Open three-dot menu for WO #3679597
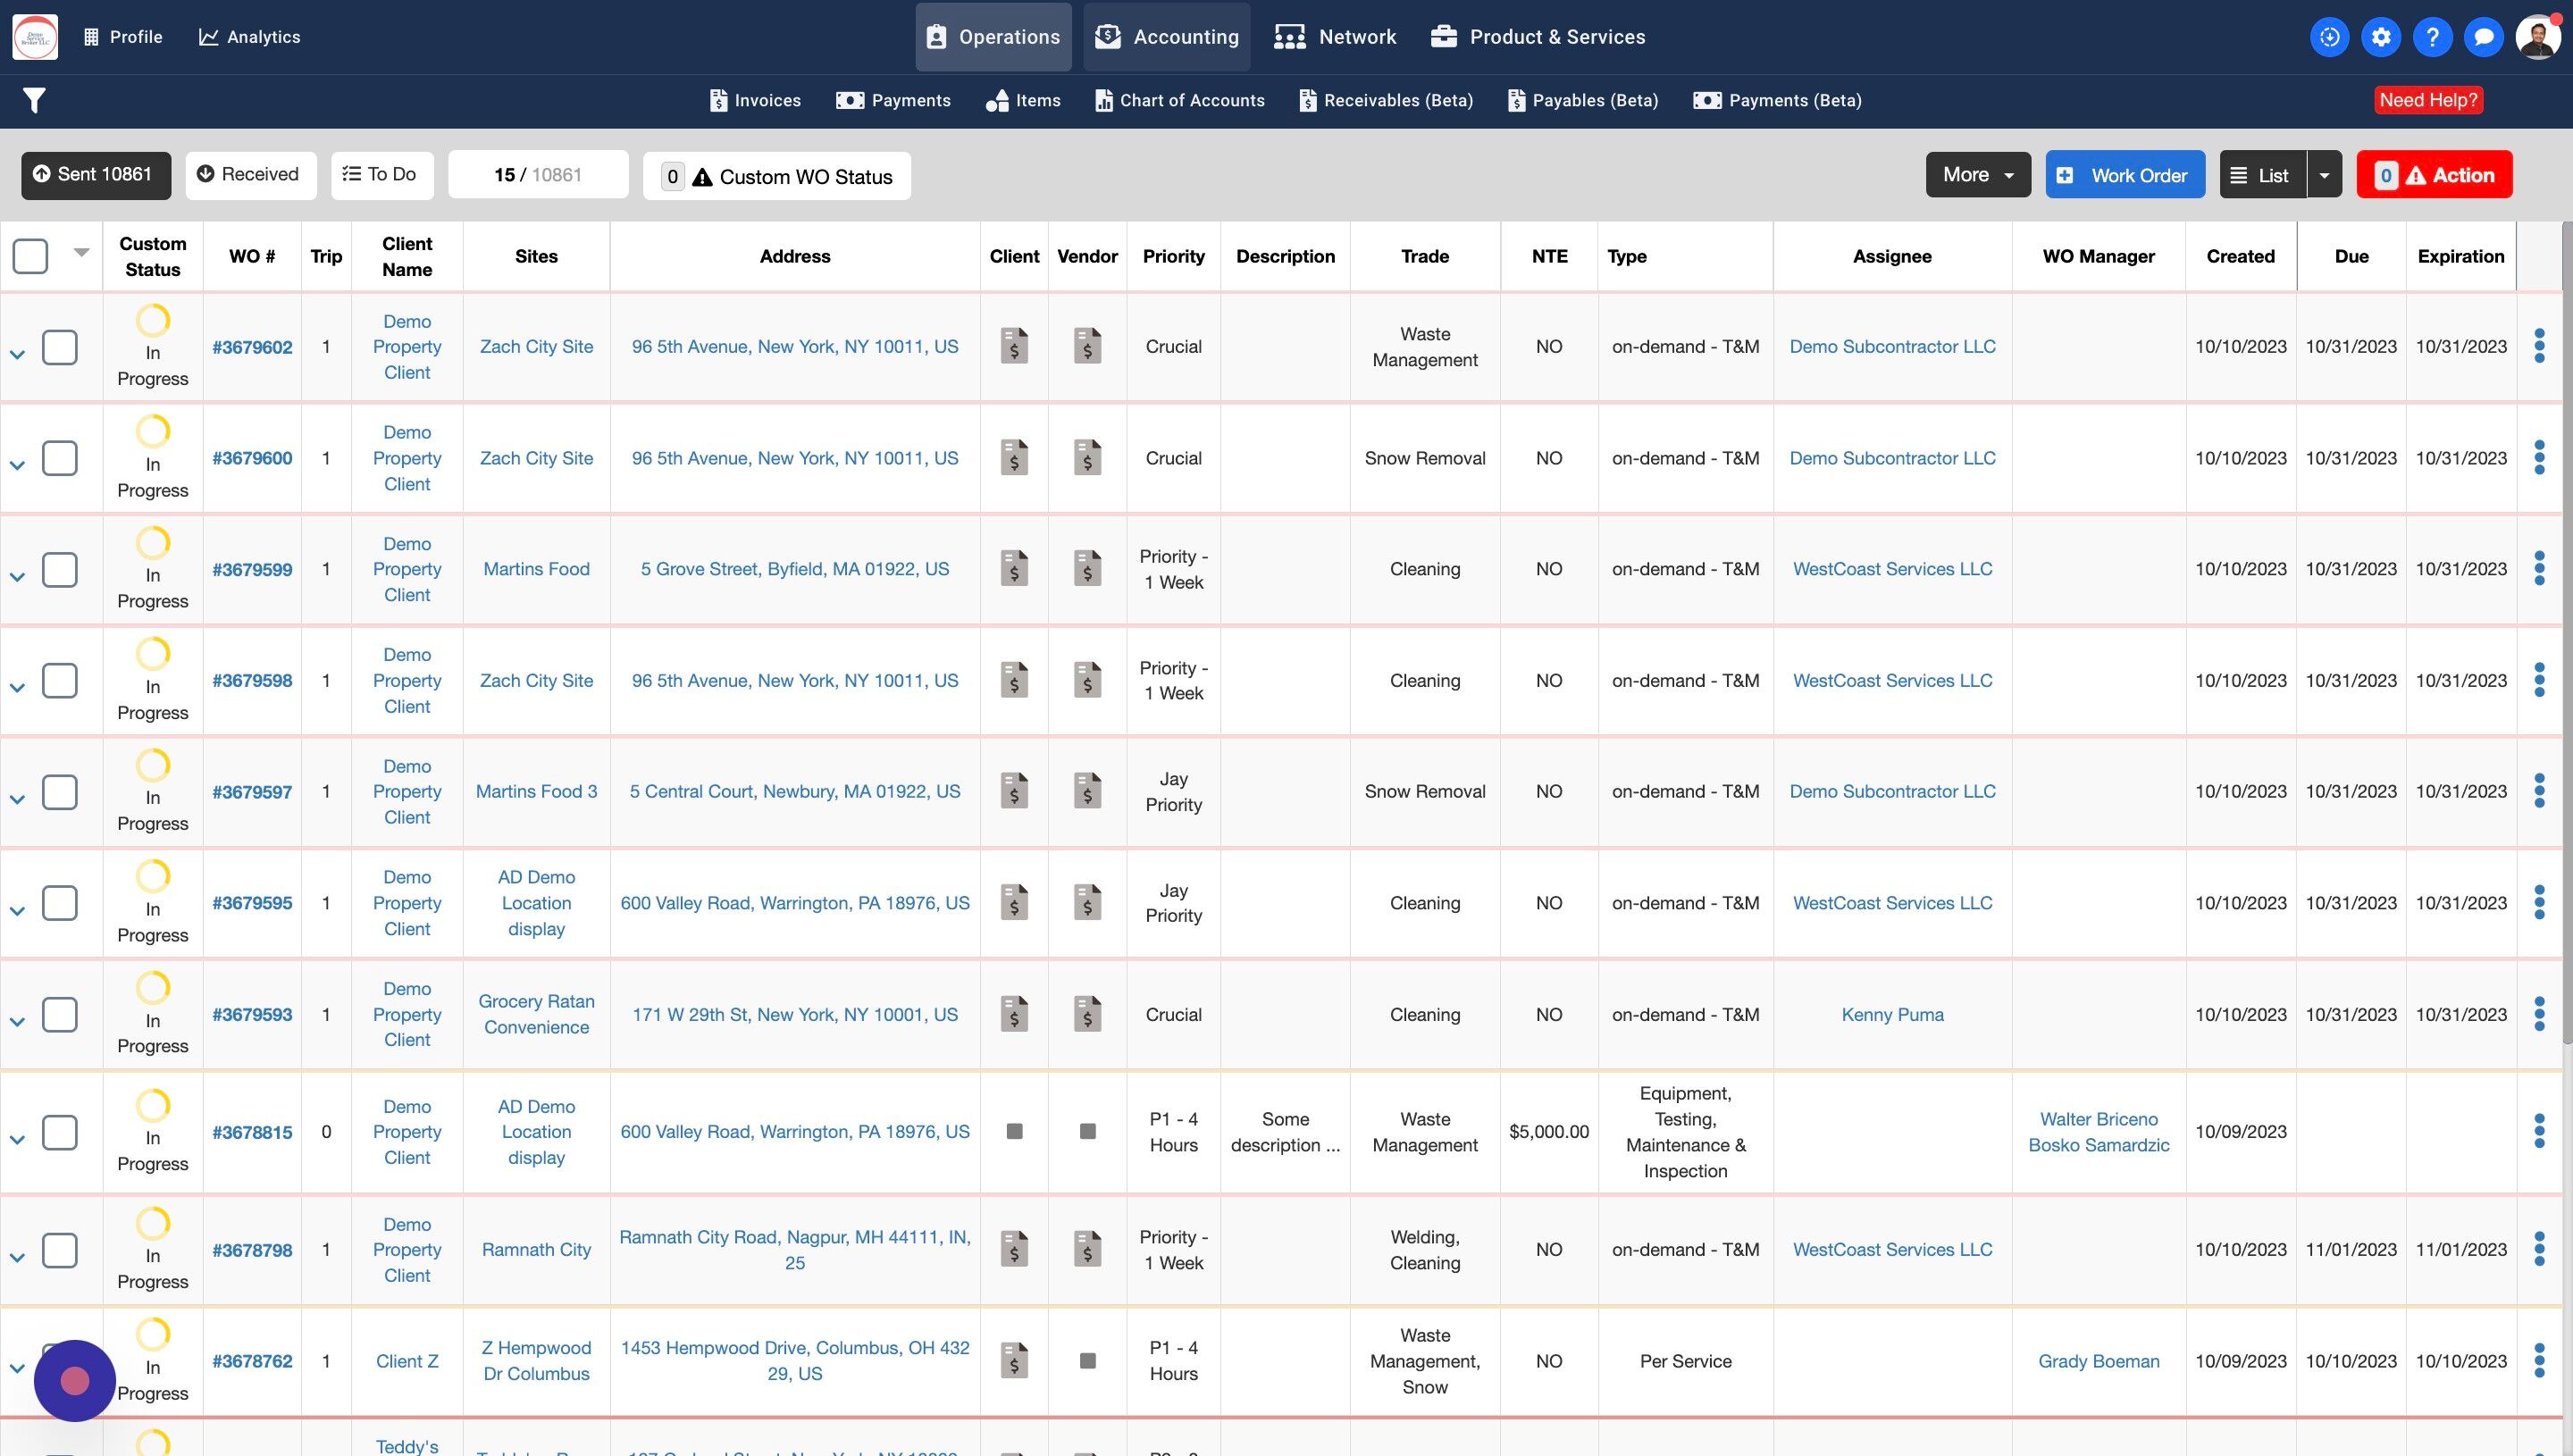 point(2539,791)
